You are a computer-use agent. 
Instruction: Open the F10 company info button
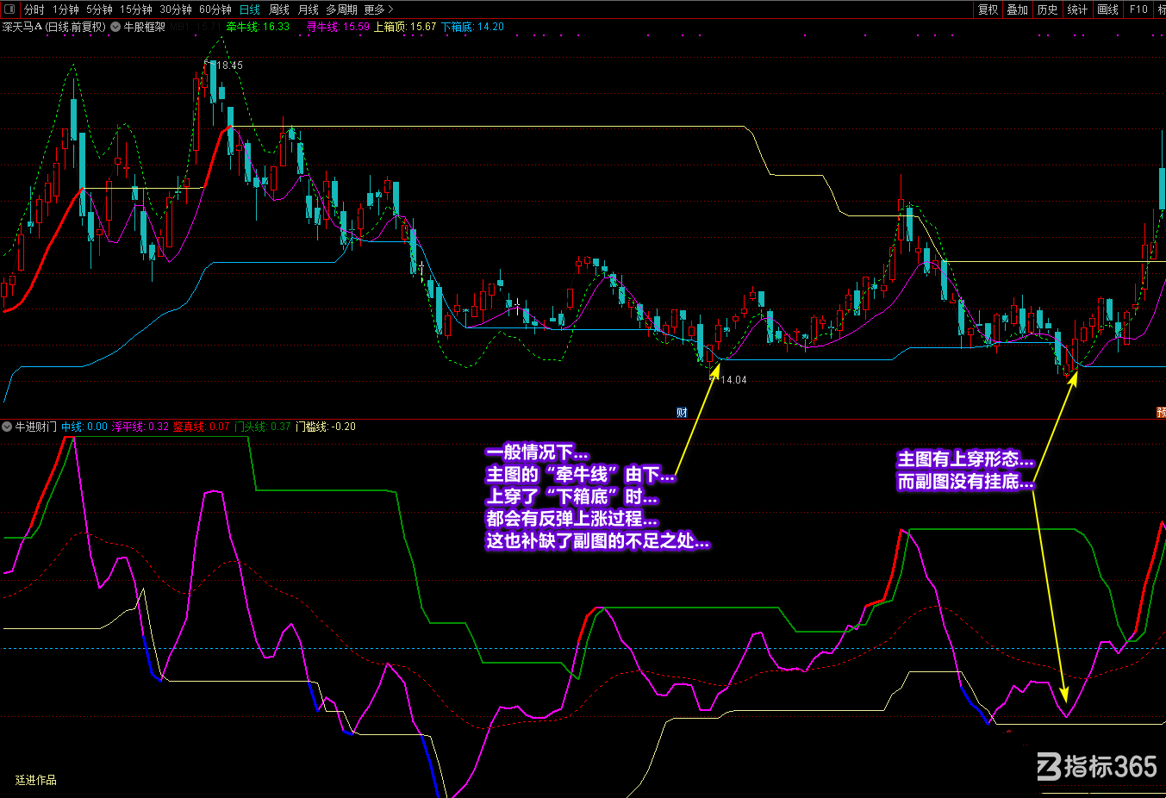[x=1138, y=9]
